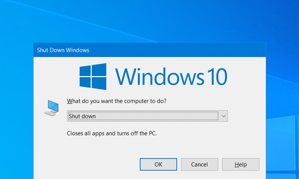Expand the Shut down action dropdown arrow

click(224, 116)
